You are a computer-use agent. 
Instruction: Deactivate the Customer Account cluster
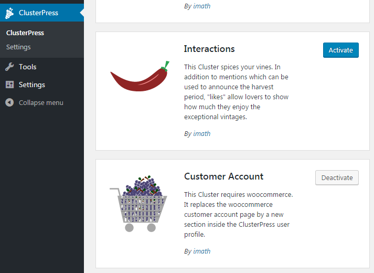pyautogui.click(x=337, y=177)
